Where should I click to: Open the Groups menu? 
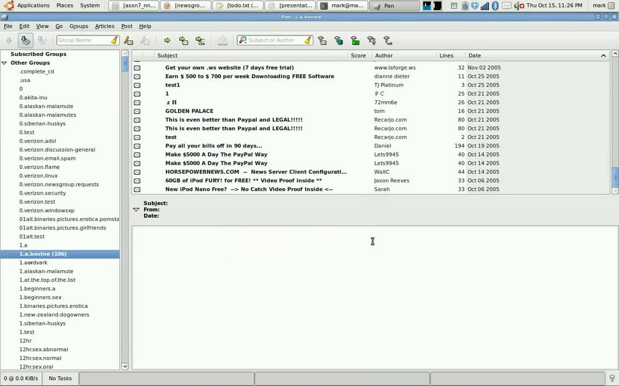coord(78,26)
